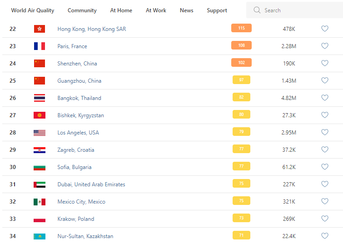Image resolution: width=343 pixels, height=244 pixels.
Task: Click the Croatia flag icon
Action: pyautogui.click(x=40, y=150)
